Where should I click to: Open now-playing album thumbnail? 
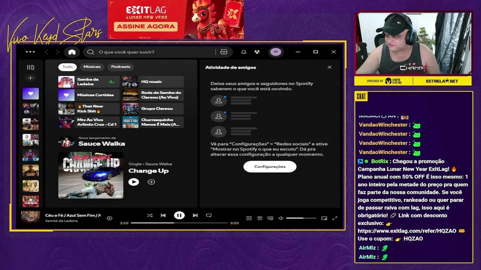30,217
